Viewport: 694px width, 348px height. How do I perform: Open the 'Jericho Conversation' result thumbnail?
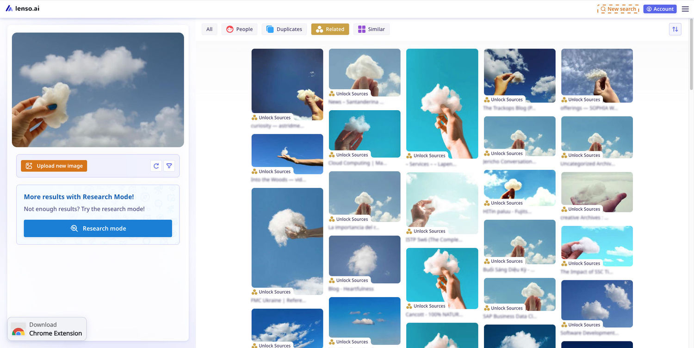pyautogui.click(x=520, y=136)
